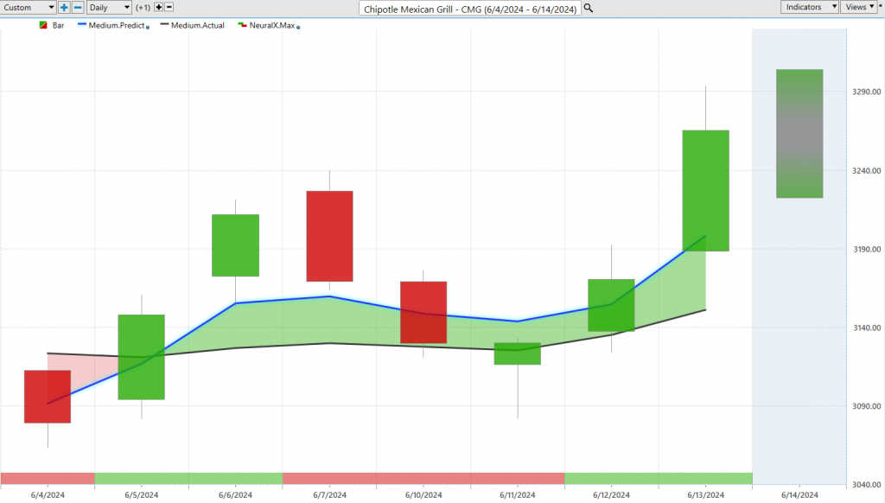The image size is (885, 503).
Task: Expand the Indicators dropdown menu
Action: pyautogui.click(x=810, y=7)
